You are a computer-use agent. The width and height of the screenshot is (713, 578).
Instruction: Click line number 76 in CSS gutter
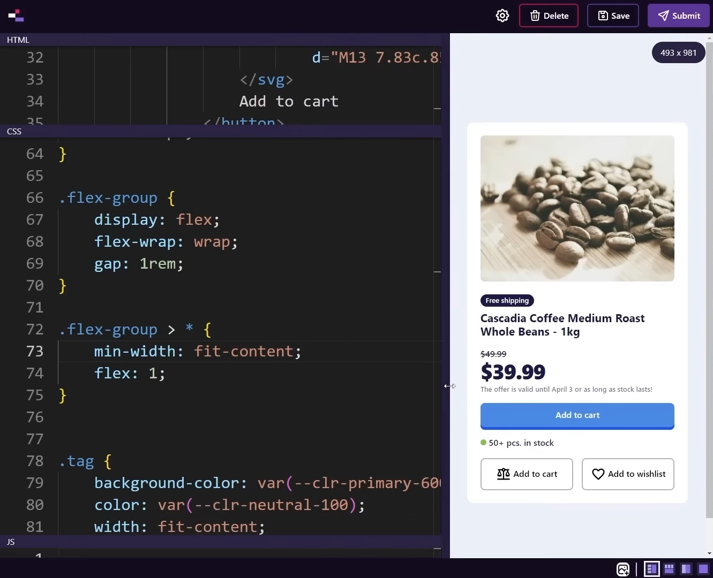(x=35, y=417)
